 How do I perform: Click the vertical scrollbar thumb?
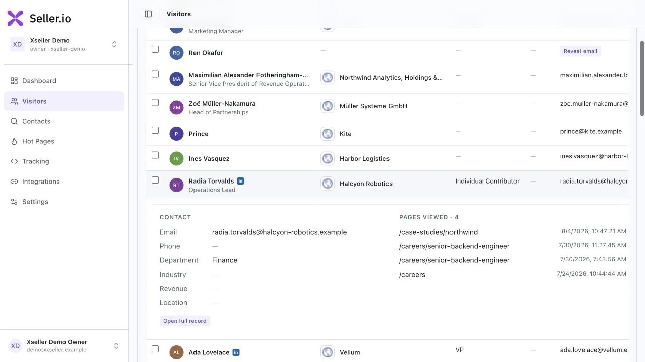(x=642, y=78)
